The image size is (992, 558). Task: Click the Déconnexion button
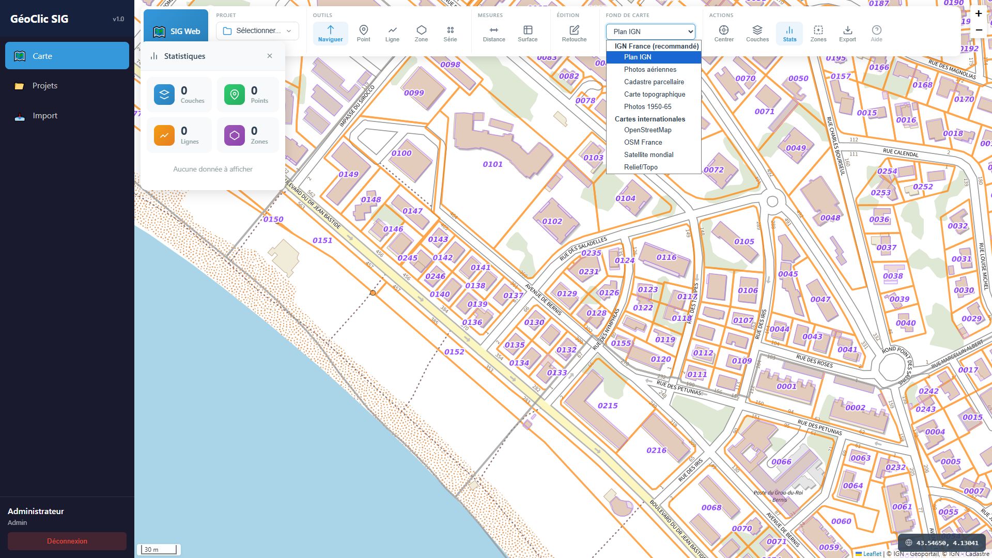tap(67, 541)
